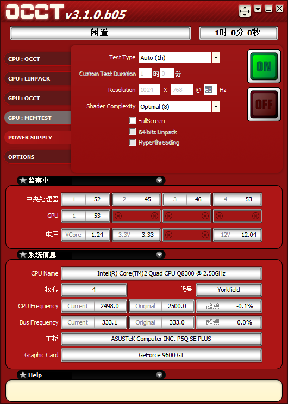288x404 pixels.
Task: Click the star icon beside Help header
Action: [23, 375]
